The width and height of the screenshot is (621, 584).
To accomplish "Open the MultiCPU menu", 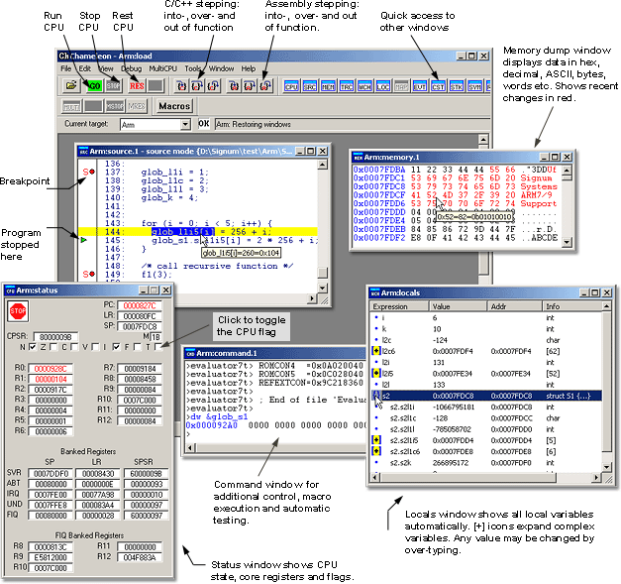I will coord(162,68).
